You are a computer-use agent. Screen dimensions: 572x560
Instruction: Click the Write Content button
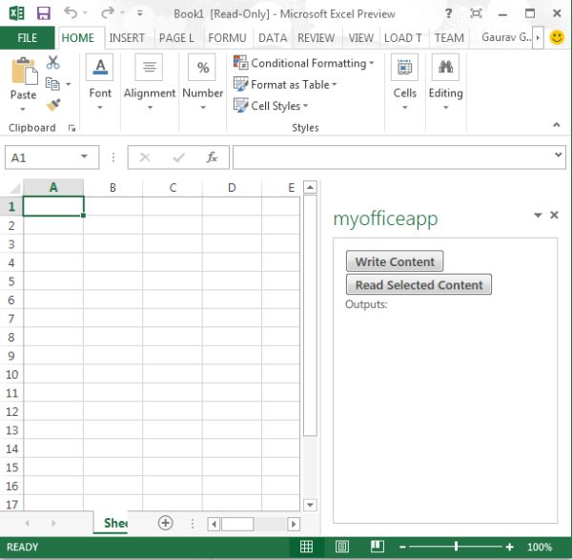(x=395, y=261)
